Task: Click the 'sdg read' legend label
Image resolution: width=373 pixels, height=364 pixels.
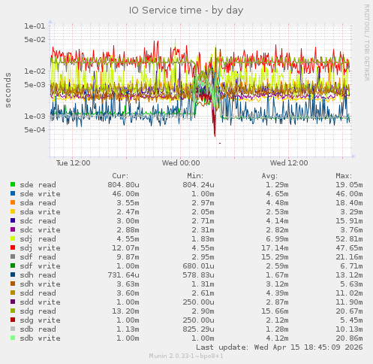Action: tap(38, 311)
